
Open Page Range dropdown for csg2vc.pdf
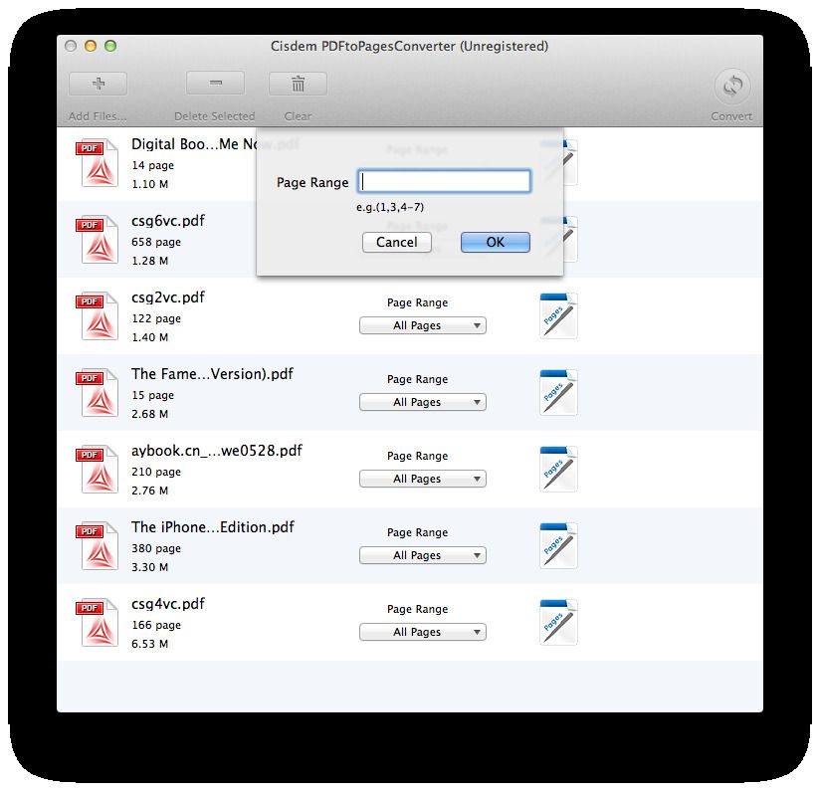(x=422, y=325)
